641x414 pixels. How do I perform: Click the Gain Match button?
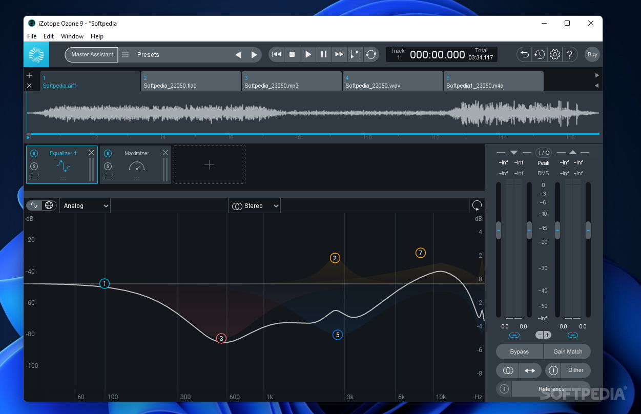tap(567, 351)
